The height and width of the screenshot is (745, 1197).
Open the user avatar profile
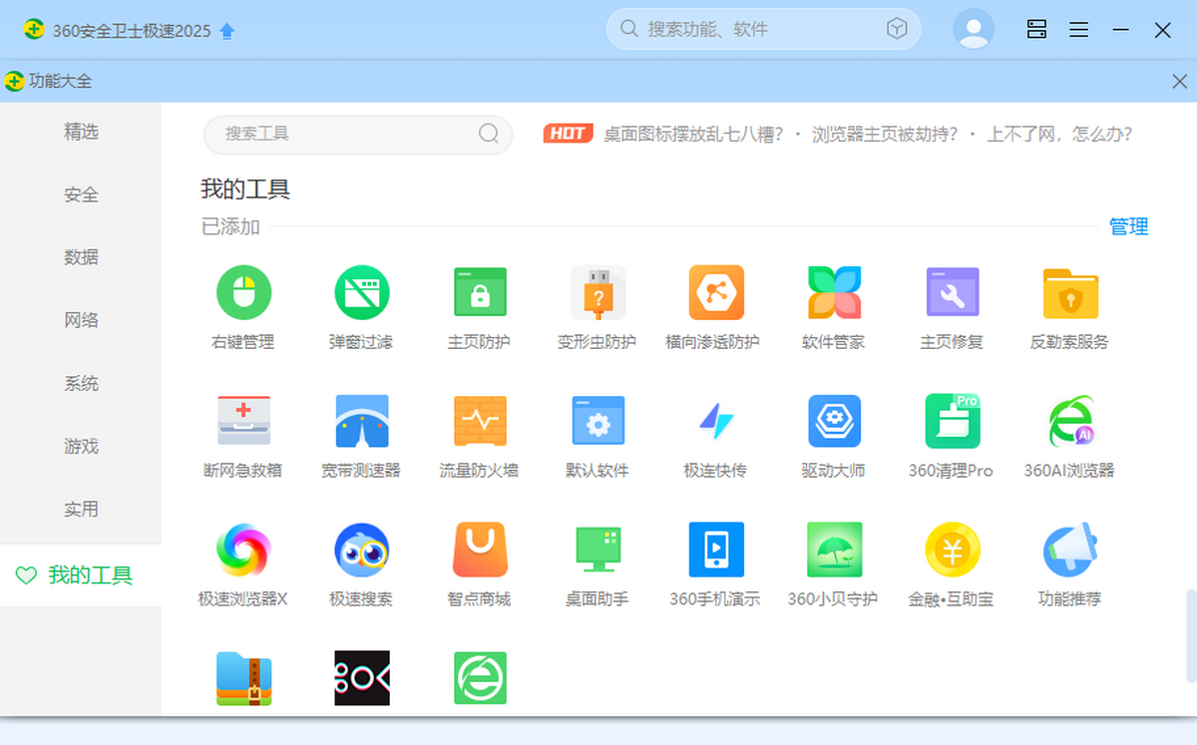pos(974,29)
